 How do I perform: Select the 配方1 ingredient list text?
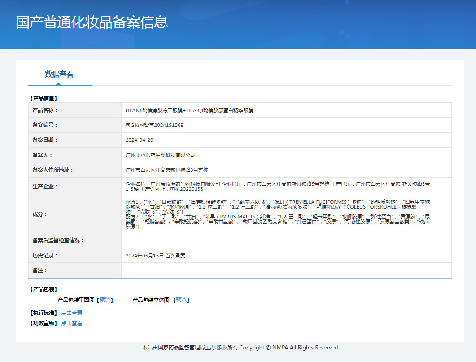pos(278,207)
